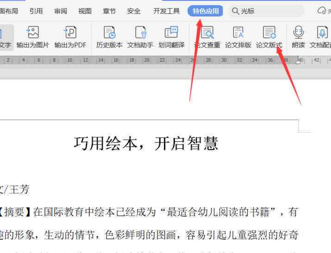331x253 pixels.
Task: Click text 色彩鲜明的图画 in paragraph
Action: [x=140, y=235]
